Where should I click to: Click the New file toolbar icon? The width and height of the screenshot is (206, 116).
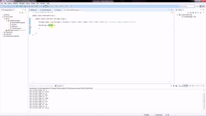[x=2, y=6]
